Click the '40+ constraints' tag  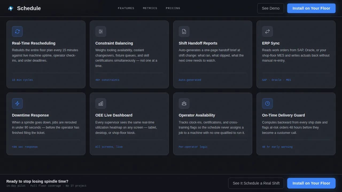107,80
